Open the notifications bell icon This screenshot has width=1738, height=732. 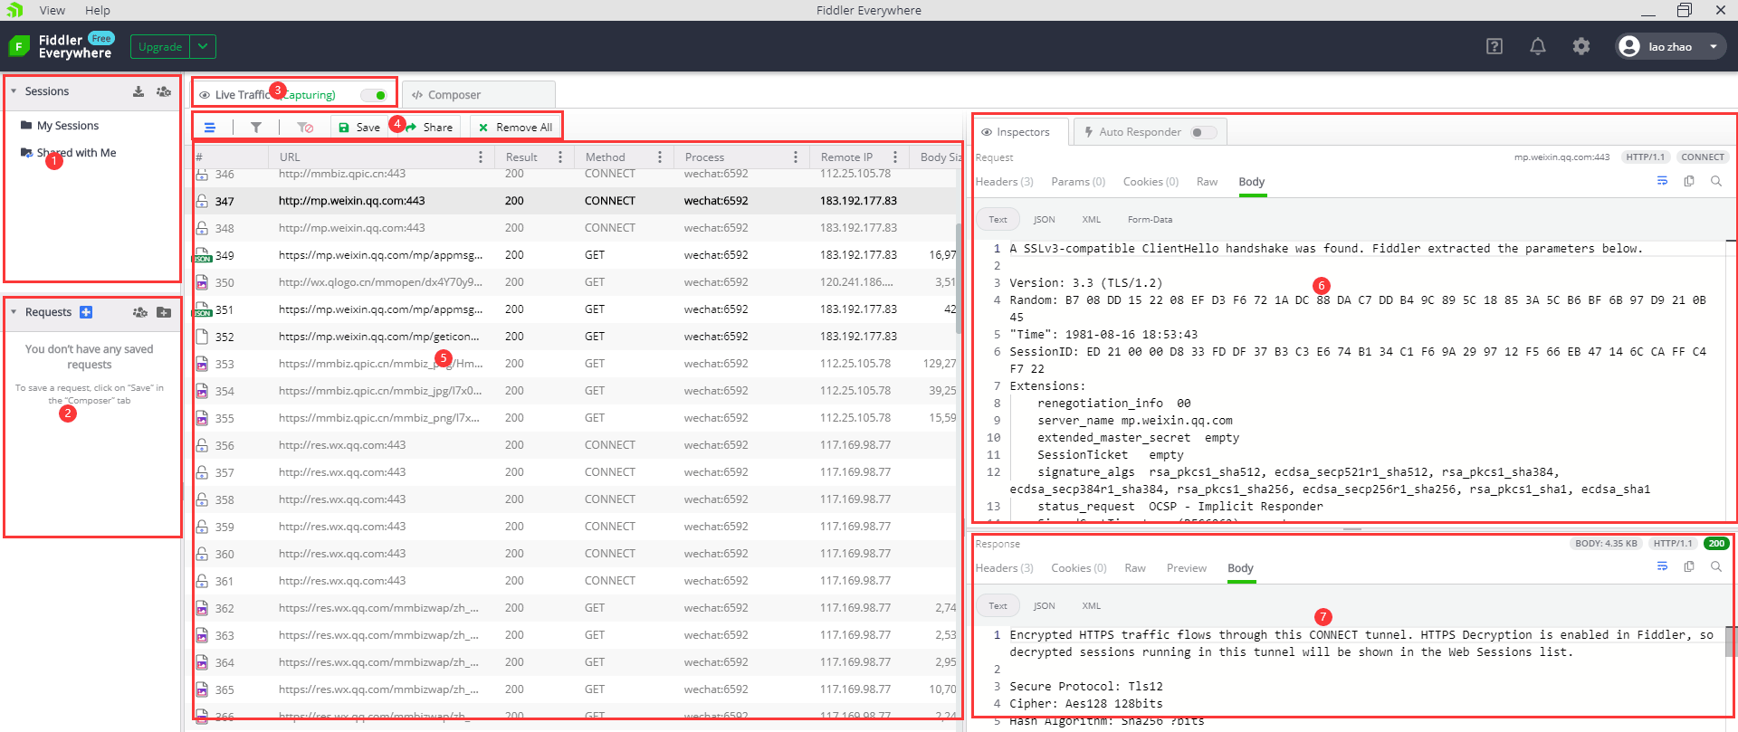coord(1538,46)
